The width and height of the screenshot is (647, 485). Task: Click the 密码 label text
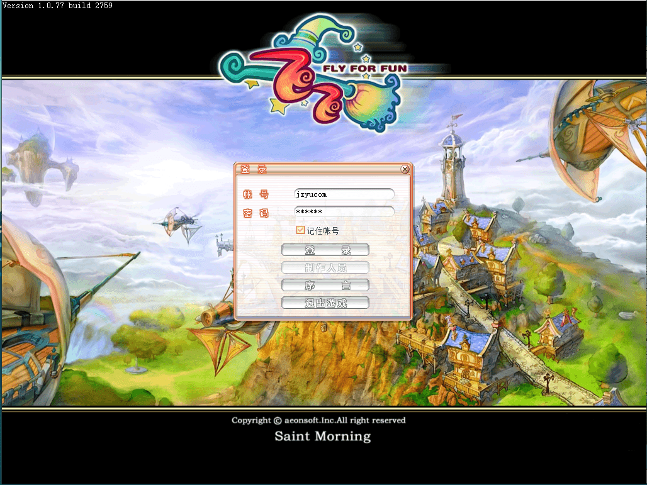click(x=256, y=213)
